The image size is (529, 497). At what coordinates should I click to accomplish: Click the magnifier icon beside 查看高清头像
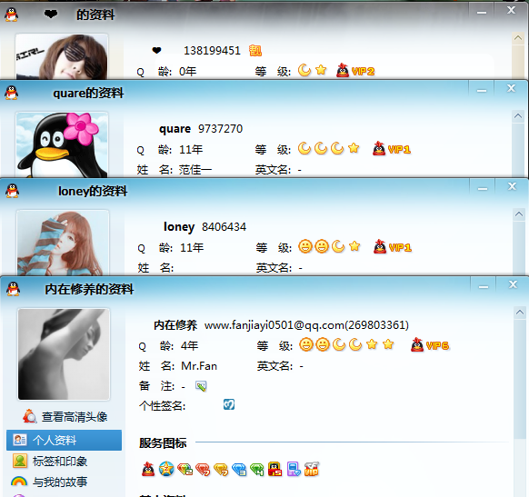30,416
